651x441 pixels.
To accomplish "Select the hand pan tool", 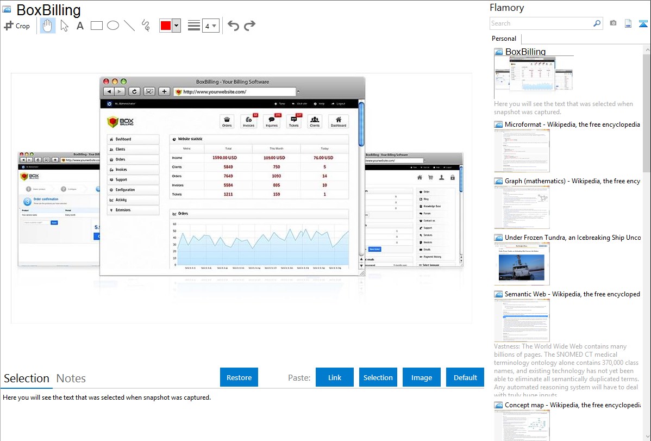I will tap(47, 26).
